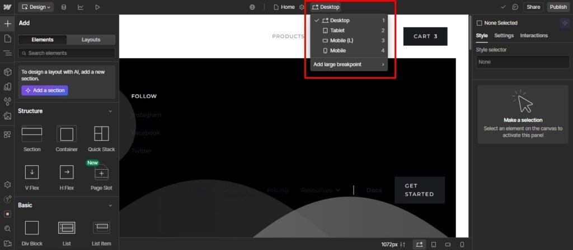Image resolution: width=573 pixels, height=250 pixels.
Task: Click GET STARTED button on canvas
Action: pos(420,190)
